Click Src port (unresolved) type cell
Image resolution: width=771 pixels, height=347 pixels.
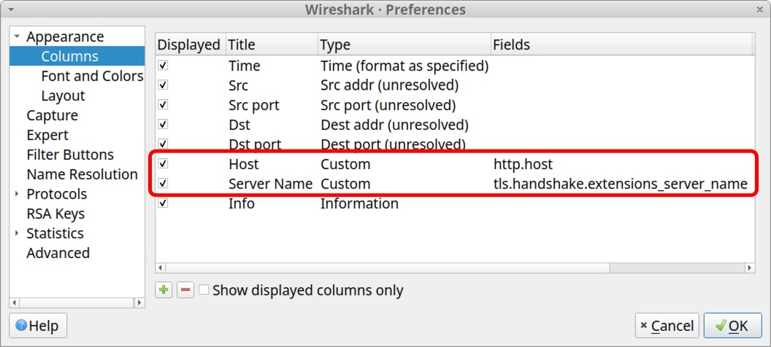(388, 104)
